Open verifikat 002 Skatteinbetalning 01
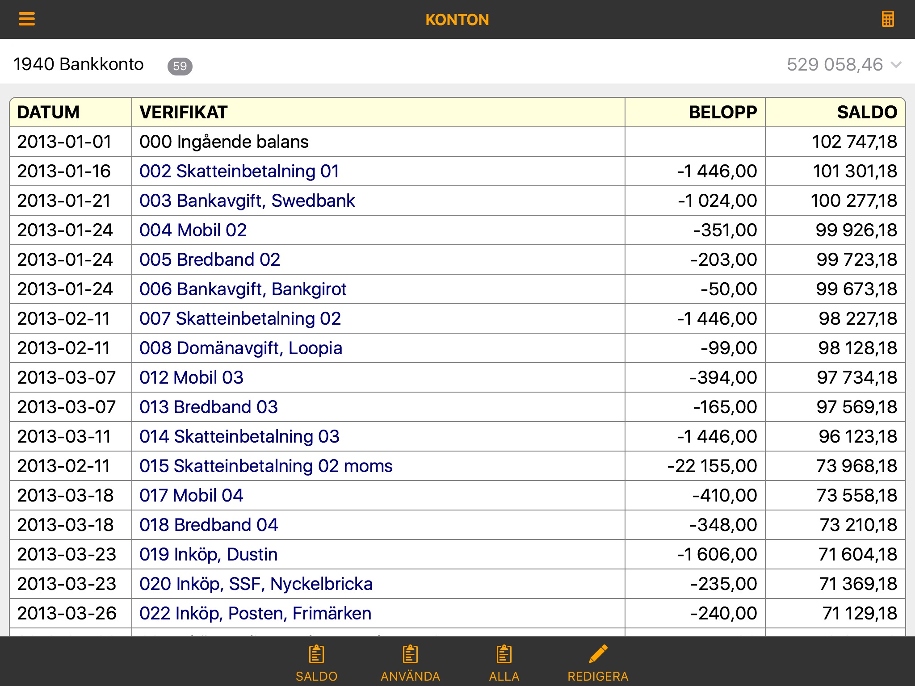 point(239,171)
